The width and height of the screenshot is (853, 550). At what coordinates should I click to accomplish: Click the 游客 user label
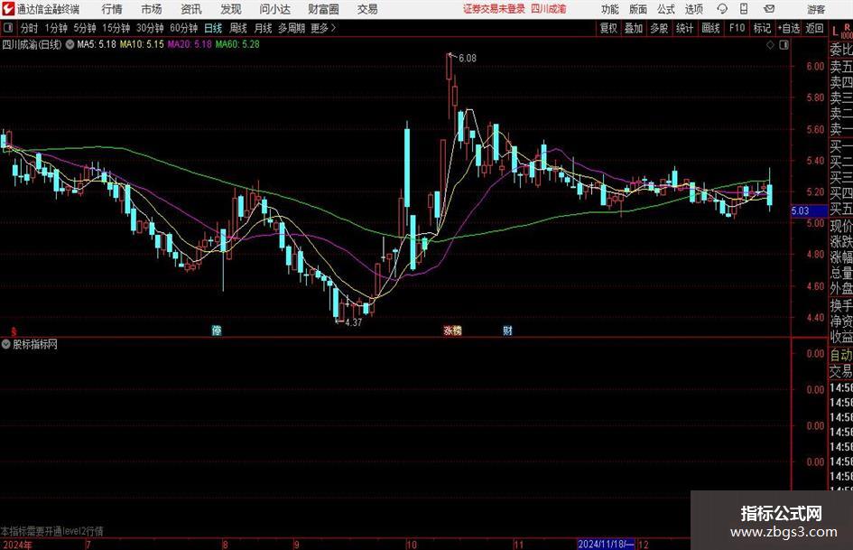click(816, 9)
